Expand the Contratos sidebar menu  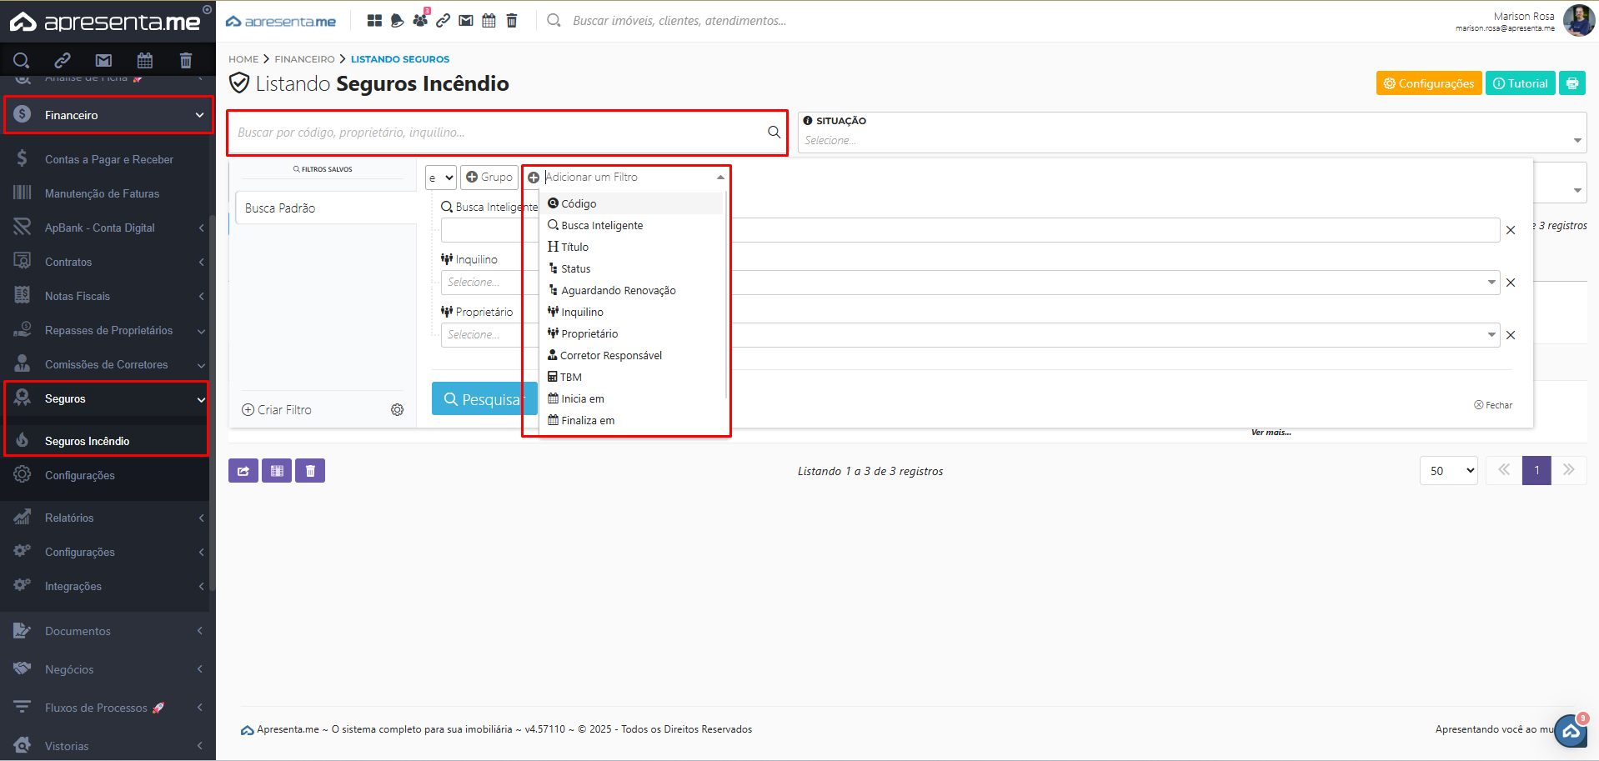108,262
